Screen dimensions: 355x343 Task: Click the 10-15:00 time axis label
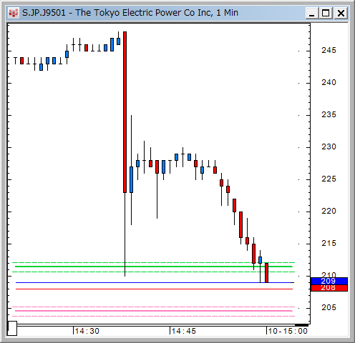(288, 331)
